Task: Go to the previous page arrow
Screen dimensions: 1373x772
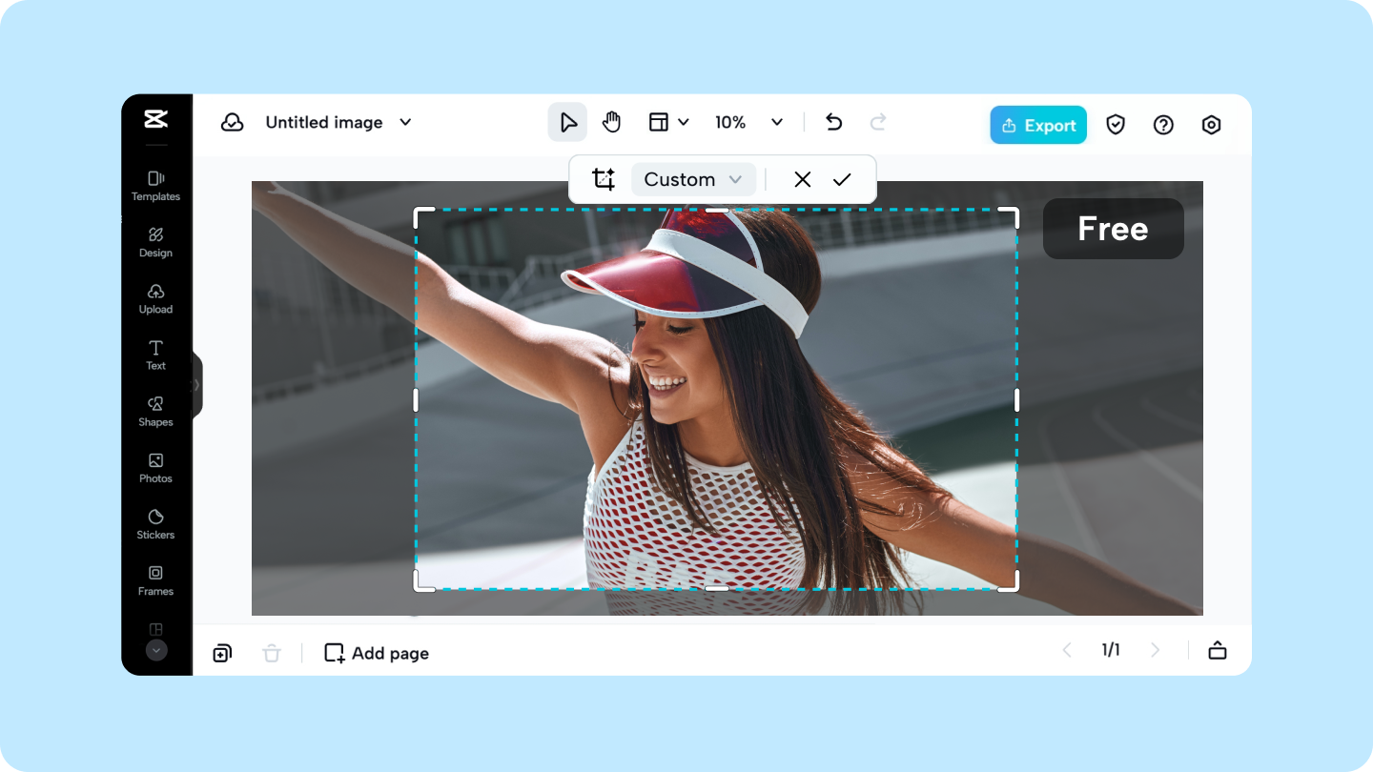Action: coord(1067,650)
